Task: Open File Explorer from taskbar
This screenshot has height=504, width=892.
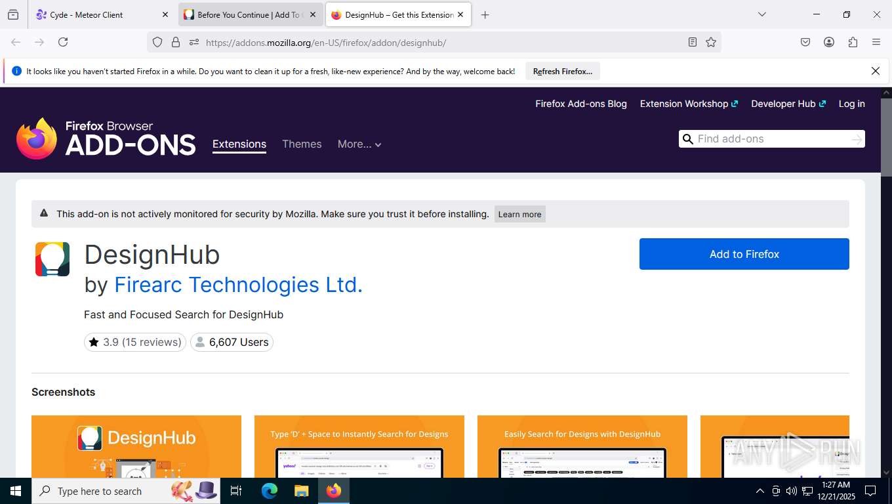Action: pyautogui.click(x=301, y=491)
